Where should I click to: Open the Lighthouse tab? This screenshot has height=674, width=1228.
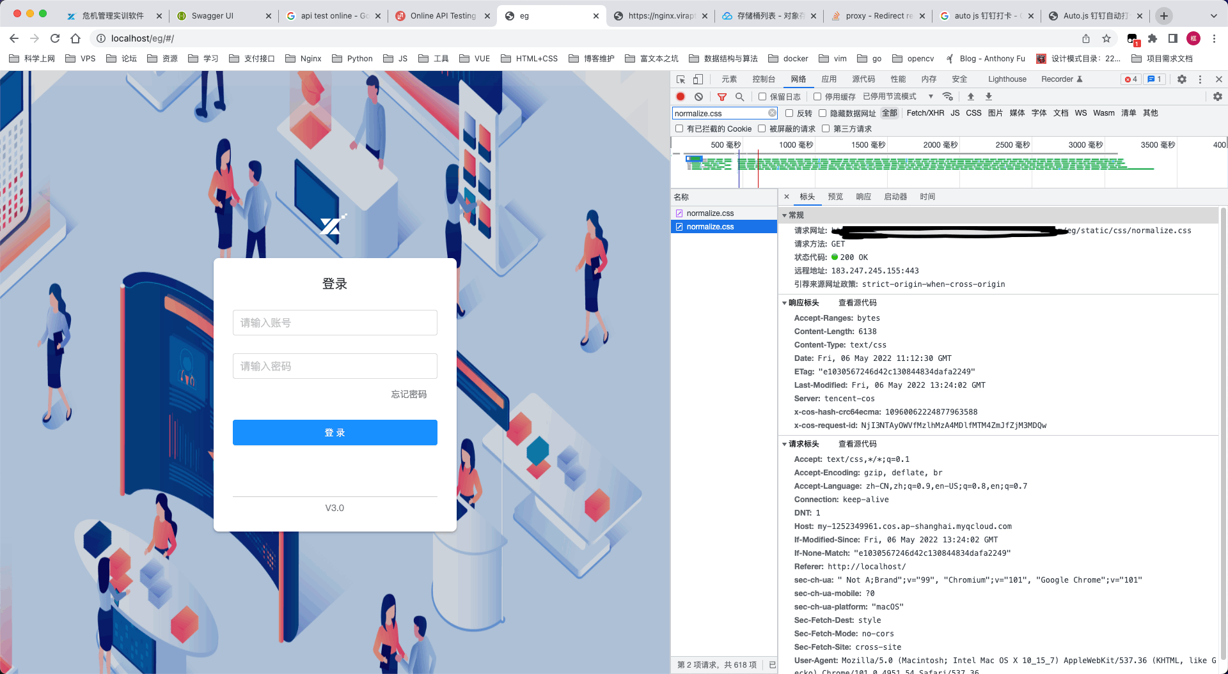click(x=1007, y=79)
